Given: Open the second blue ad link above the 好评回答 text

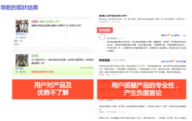Looking at the screenshot, I should click(175, 35).
